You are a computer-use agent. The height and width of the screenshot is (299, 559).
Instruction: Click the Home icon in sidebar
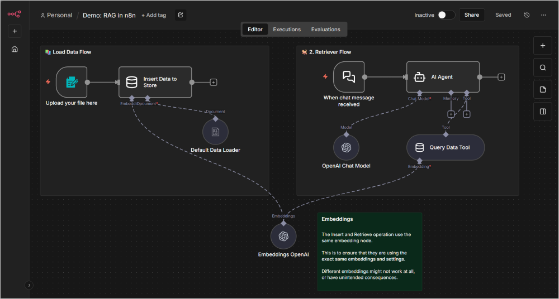(x=15, y=49)
